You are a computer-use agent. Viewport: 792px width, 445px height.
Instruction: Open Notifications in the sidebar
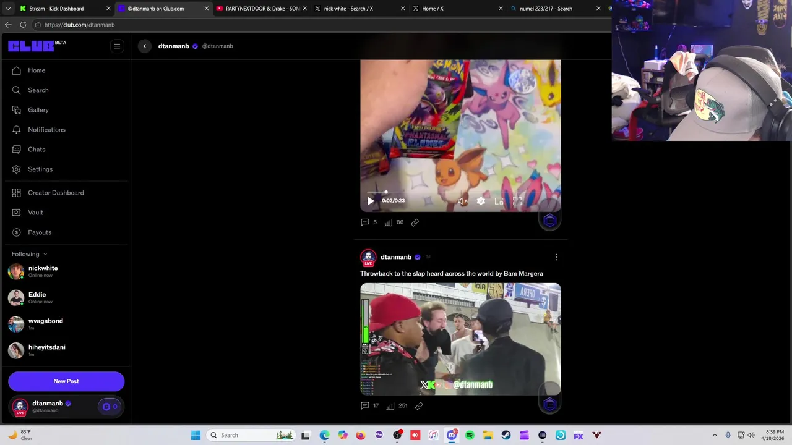(x=46, y=130)
